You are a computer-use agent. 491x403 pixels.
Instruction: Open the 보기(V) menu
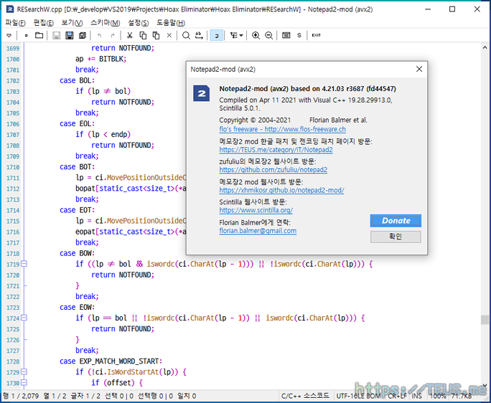[x=72, y=23]
